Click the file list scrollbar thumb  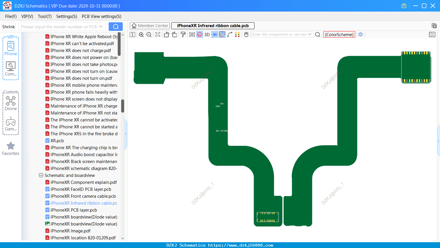click(x=122, y=106)
